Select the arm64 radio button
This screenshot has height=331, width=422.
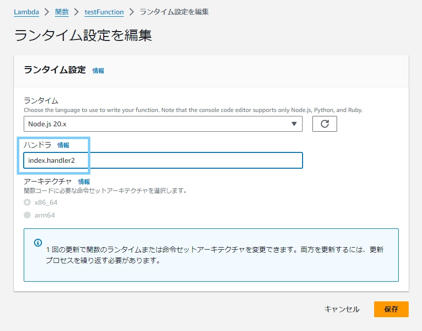[27, 215]
